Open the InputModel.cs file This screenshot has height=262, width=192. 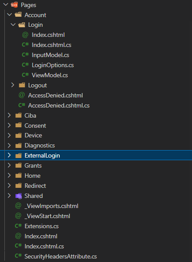(51, 55)
